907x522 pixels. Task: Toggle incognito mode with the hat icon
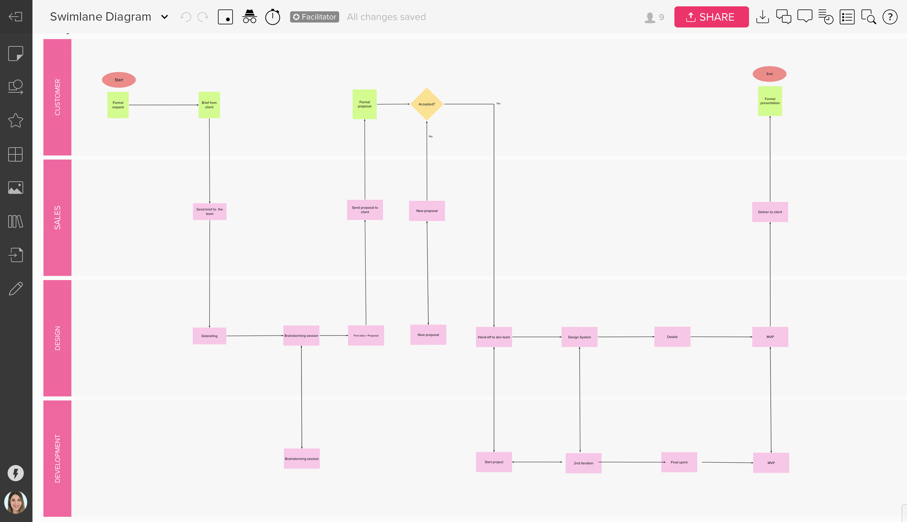(x=250, y=17)
